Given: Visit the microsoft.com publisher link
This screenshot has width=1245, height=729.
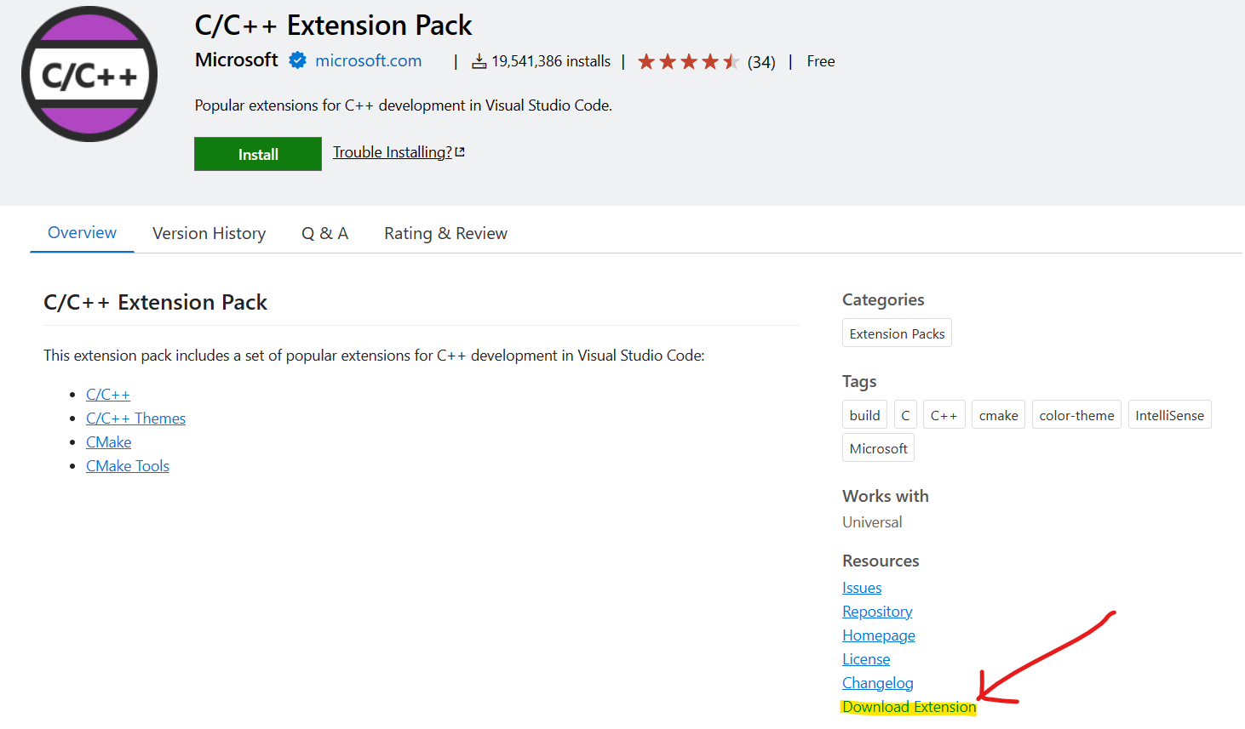Looking at the screenshot, I should [369, 60].
